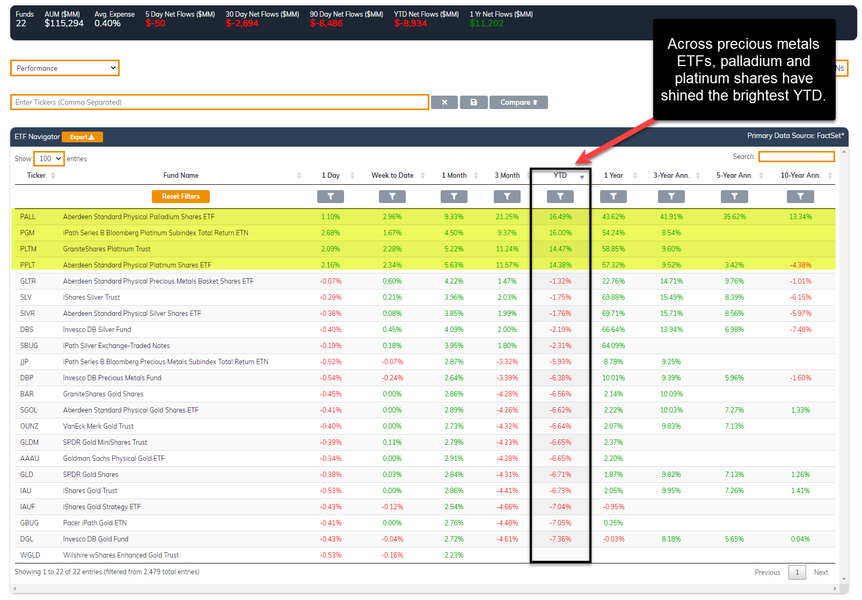The image size is (862, 600).
Task: Click the GLTR ticker
Action: click(28, 281)
